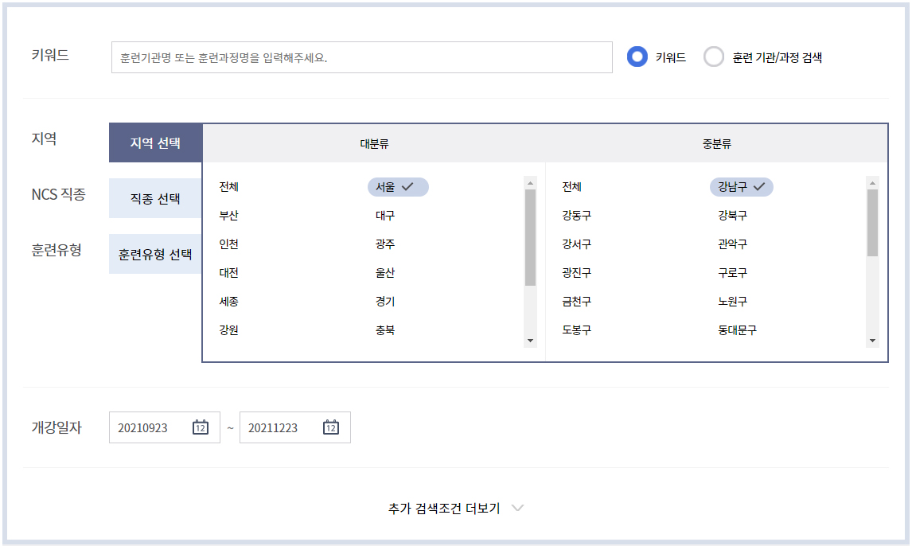Choose 부산 in the region list
This screenshot has height=546, width=912.
(228, 215)
